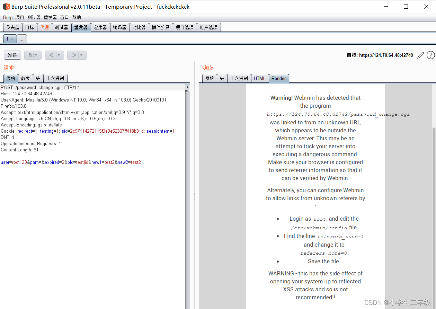Screen dimensions: 436x309
Task: Click the Accept-Language header line
Action: pyautogui.click(x=58, y=118)
